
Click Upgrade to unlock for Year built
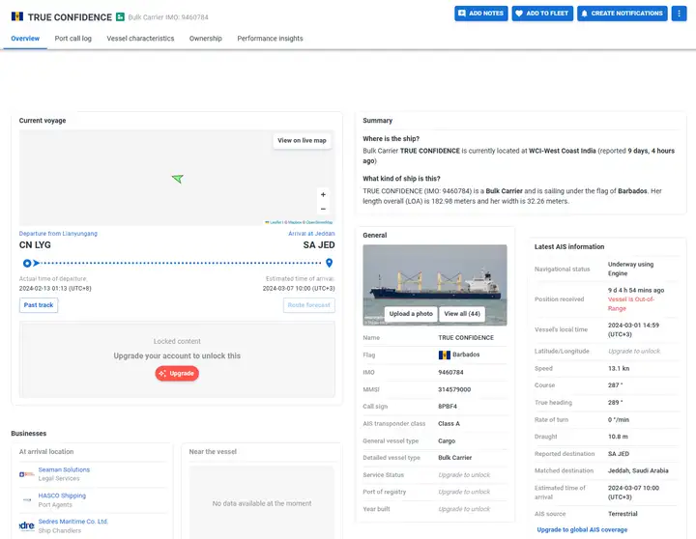tap(464, 509)
